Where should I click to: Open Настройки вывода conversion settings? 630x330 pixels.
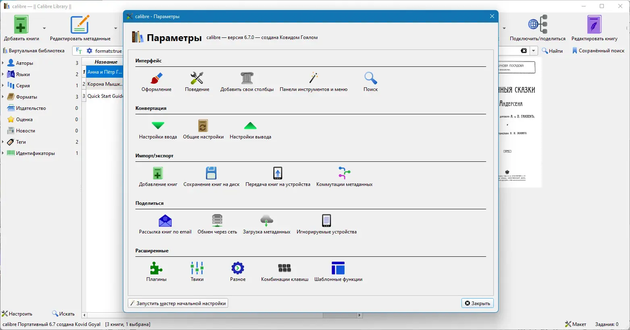pyautogui.click(x=250, y=129)
